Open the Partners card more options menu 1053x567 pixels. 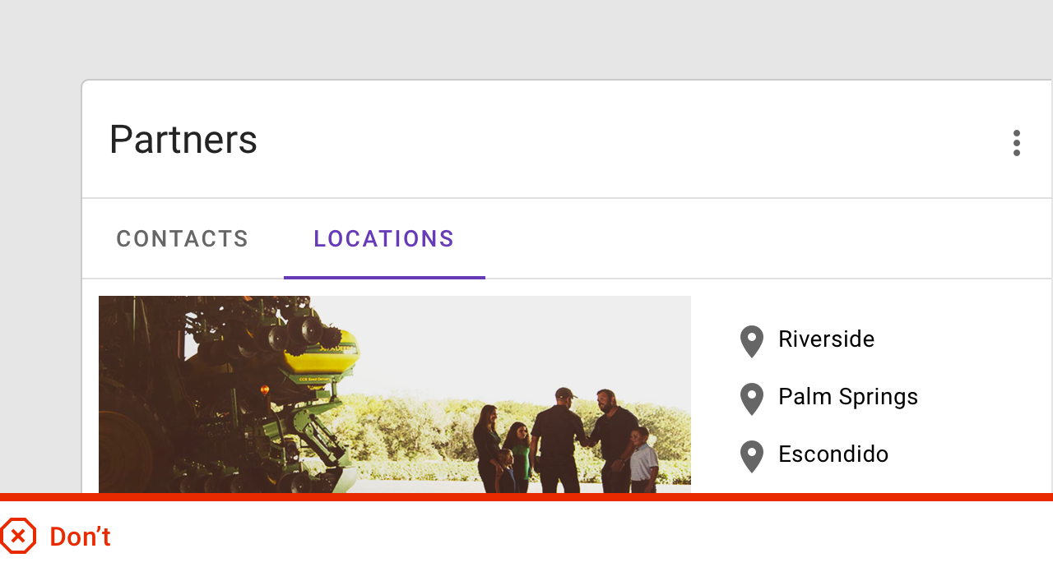pyautogui.click(x=1017, y=143)
